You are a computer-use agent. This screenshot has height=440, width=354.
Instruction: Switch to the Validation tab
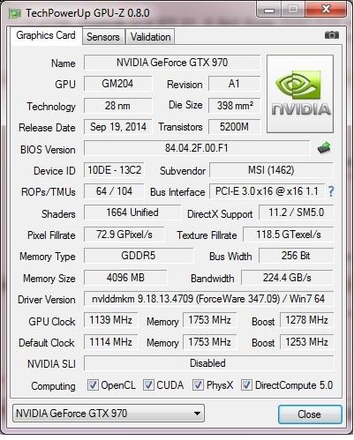coord(150,37)
